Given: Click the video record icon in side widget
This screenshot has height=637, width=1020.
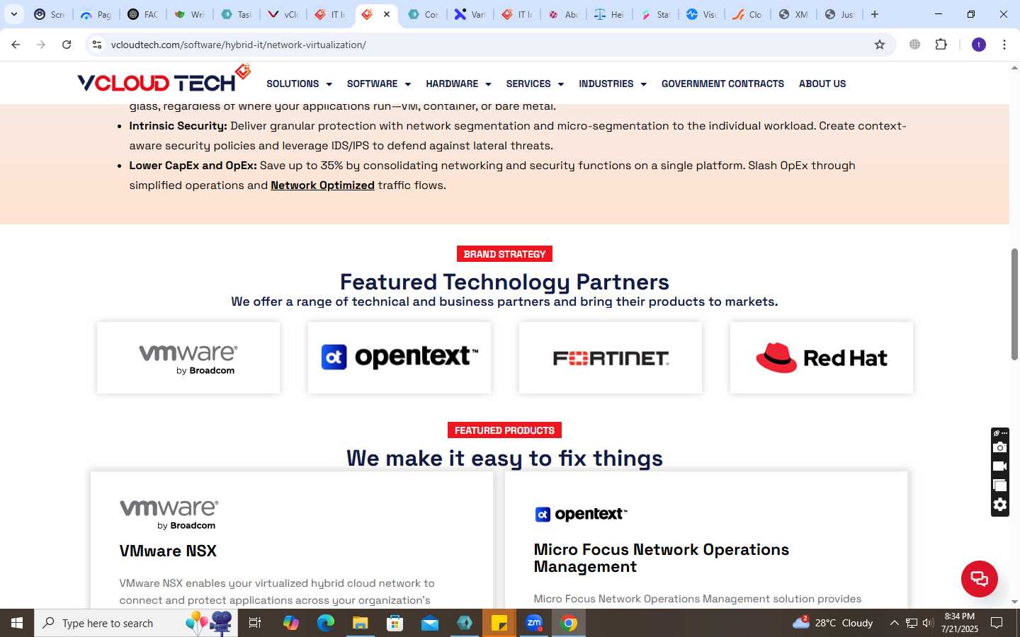Looking at the screenshot, I should (999, 466).
